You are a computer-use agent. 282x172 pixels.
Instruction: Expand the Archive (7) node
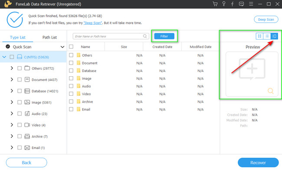tap(12, 136)
